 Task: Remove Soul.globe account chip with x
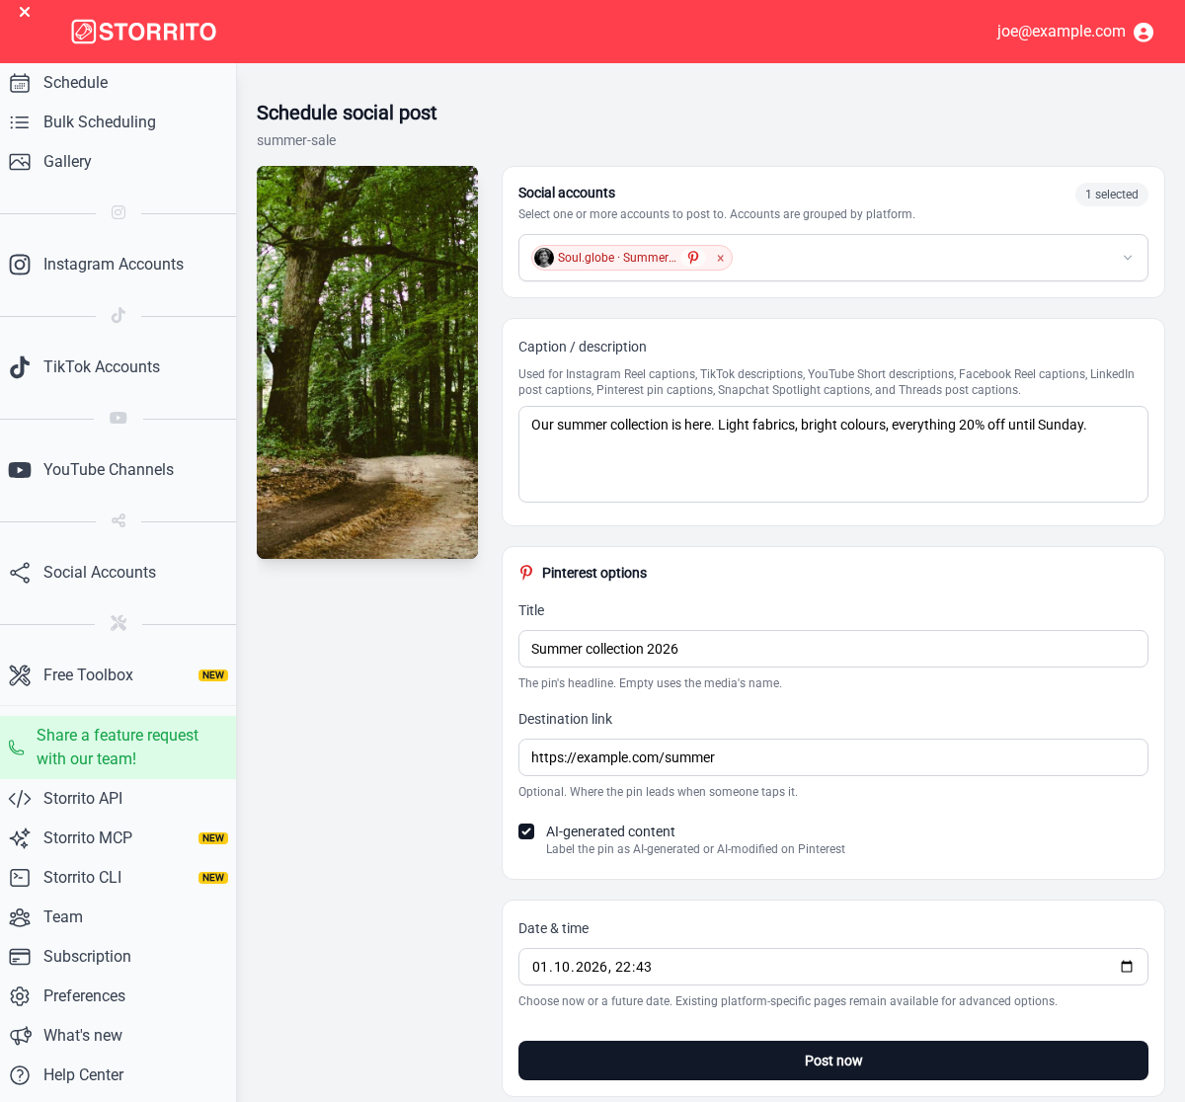click(721, 259)
